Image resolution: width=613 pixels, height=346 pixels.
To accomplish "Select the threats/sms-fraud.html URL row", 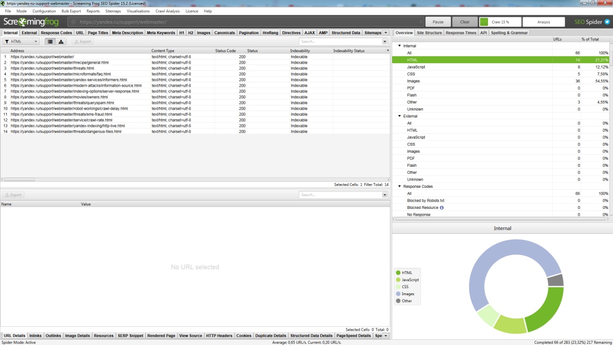I will [195, 115].
